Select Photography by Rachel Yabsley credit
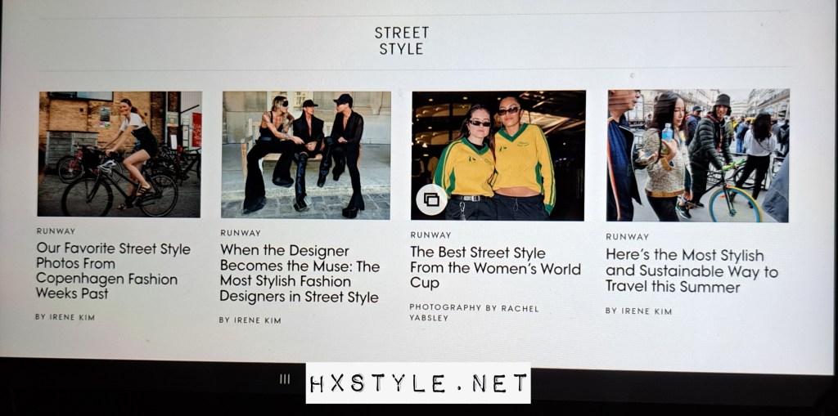Viewport: 838px width, 416px height. pos(474,313)
